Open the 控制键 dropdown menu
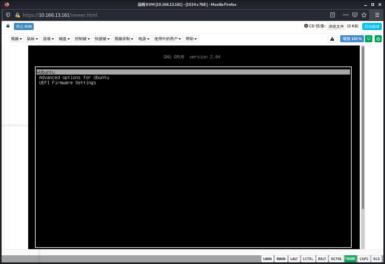385x264 pixels. click(82, 39)
